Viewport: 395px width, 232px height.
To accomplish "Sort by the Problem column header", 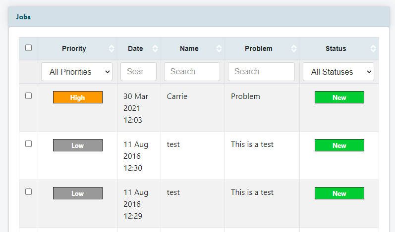I will (258, 48).
